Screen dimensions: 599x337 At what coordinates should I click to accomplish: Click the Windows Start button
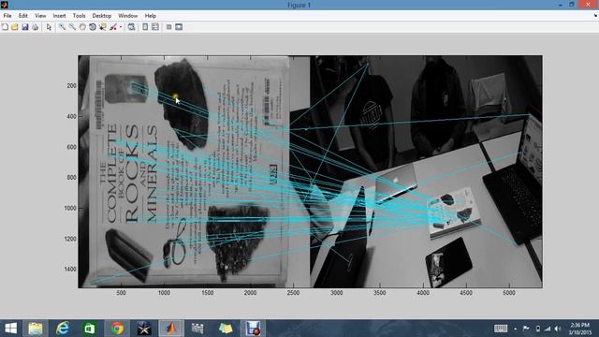click(10, 329)
